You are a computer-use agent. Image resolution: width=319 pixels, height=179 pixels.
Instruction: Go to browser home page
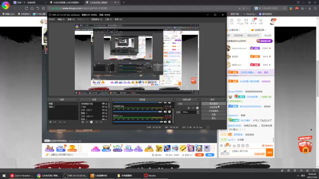tap(32, 8)
